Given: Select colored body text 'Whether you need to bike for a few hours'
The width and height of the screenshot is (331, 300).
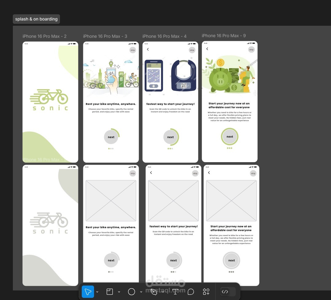Looking at the screenshot, I should tap(230, 117).
